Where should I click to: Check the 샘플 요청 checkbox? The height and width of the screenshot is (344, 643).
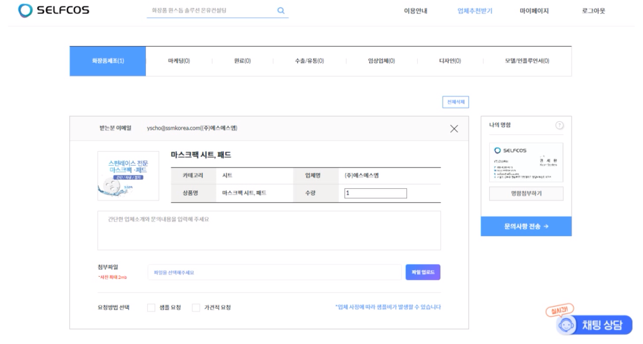[x=151, y=307]
